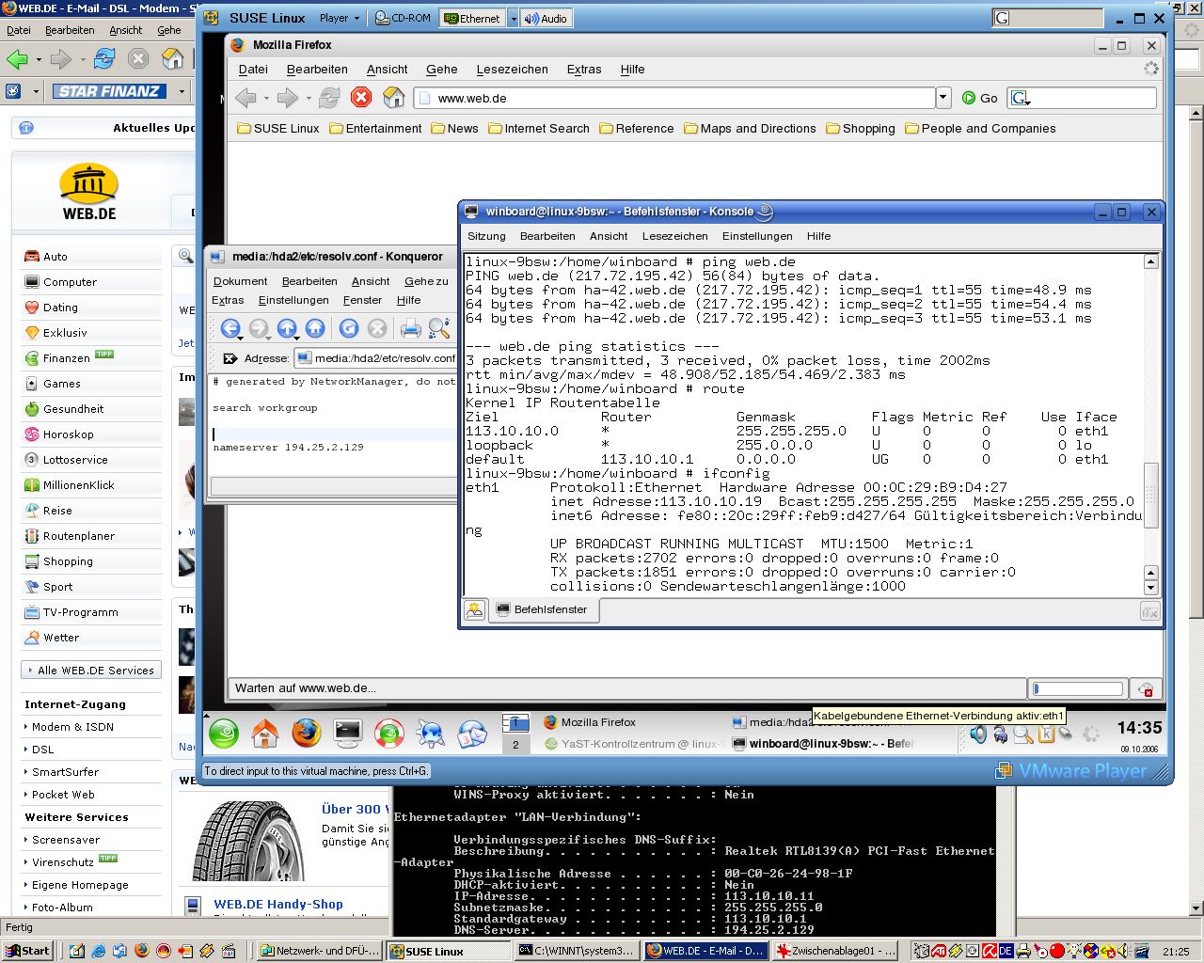Viewport: 1204px width, 963px height.
Task: Click the back arrow in SUSE Firefox toolbar
Action: click(x=246, y=97)
